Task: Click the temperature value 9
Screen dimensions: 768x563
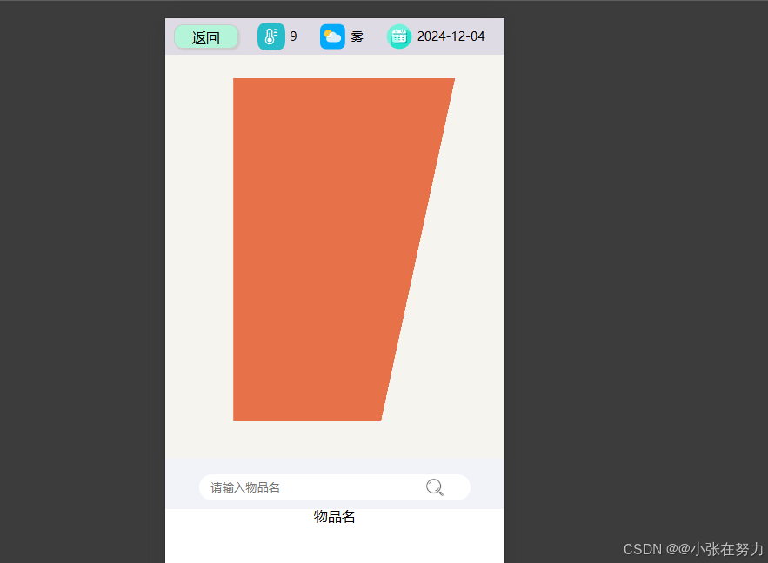Action: pyautogui.click(x=293, y=36)
